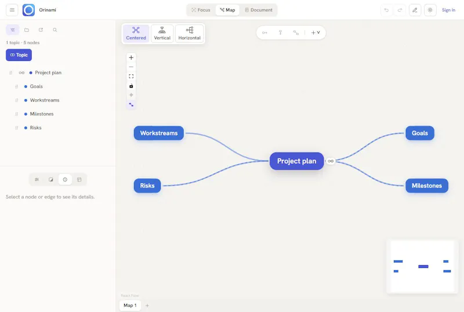The height and width of the screenshot is (312, 464).
Task: Undo the last change
Action: (386, 10)
